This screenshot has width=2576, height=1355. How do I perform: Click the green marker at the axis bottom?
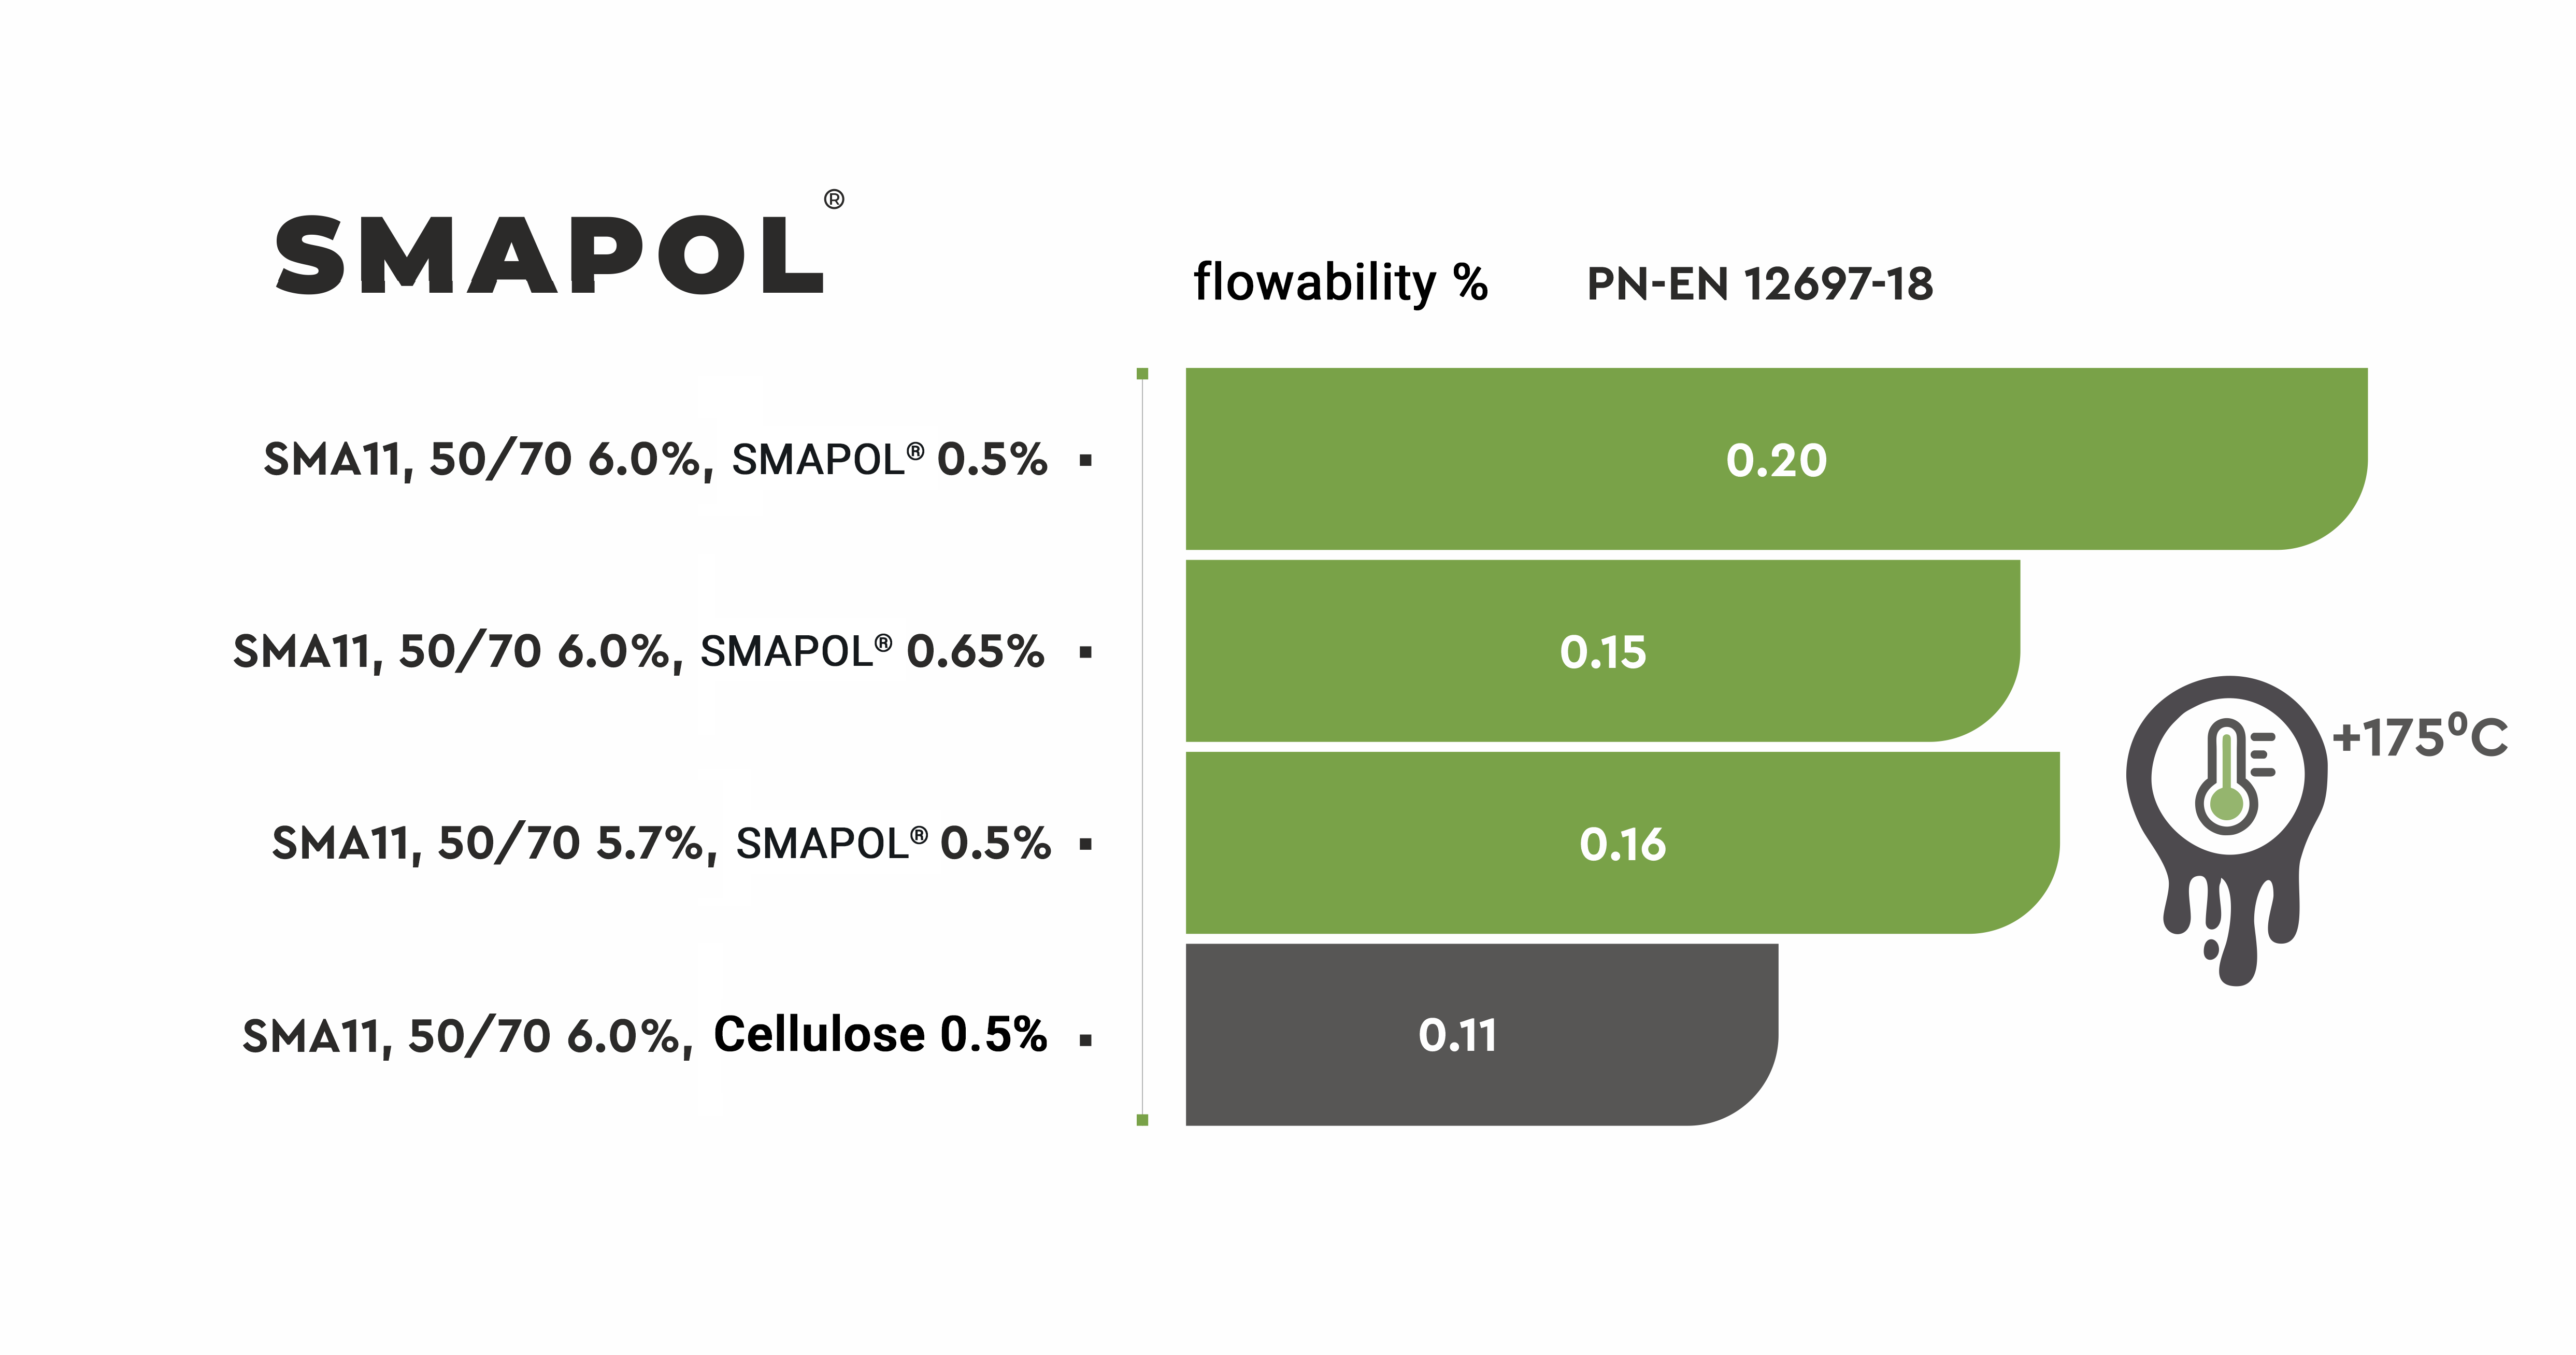pos(1142,1120)
